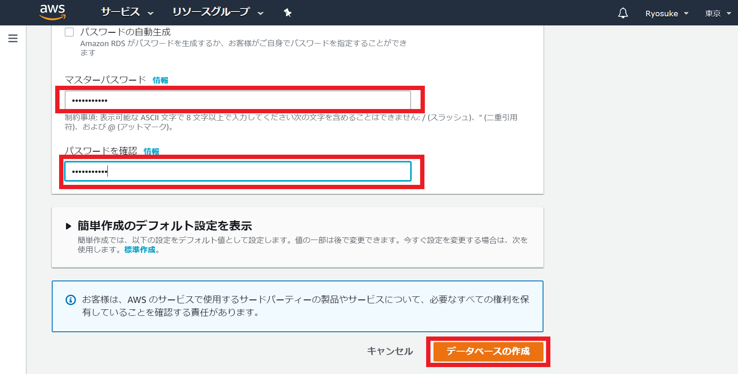Open 情報 link next to マスターパスワード

(160, 80)
